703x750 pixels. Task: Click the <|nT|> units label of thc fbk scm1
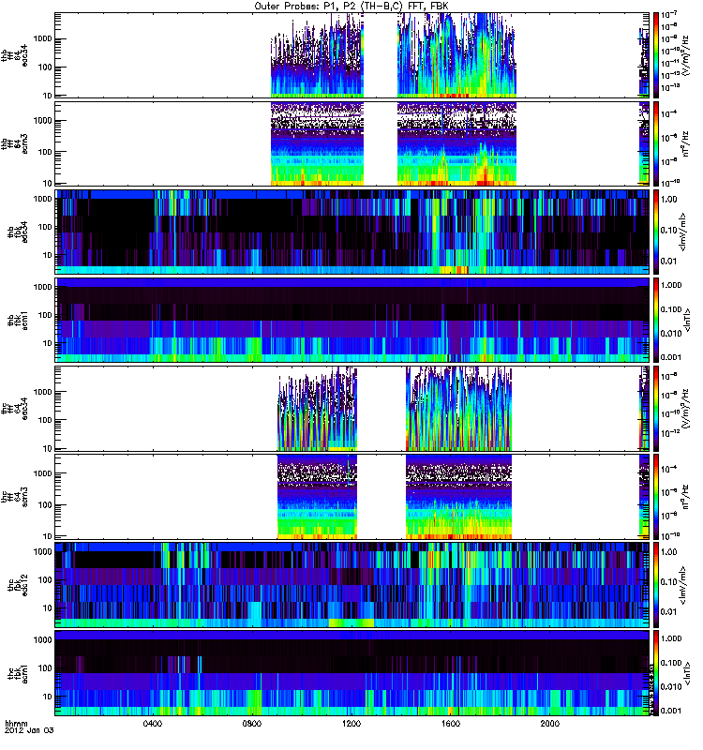688,673
